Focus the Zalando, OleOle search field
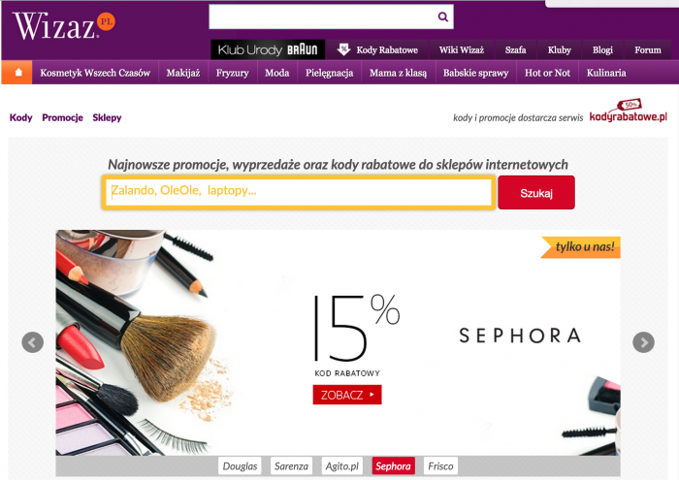 pyautogui.click(x=299, y=193)
